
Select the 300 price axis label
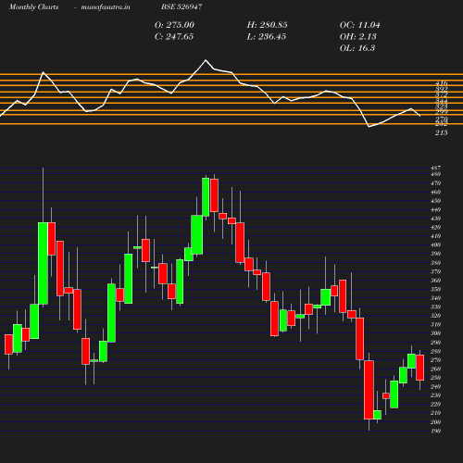436,333
